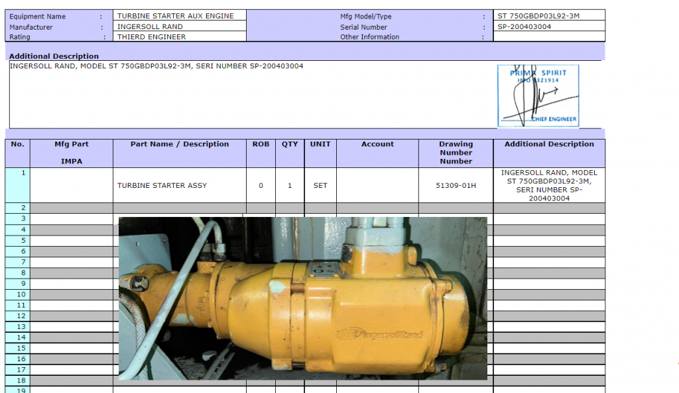Click the Drawing Number column header
679x393 pixels.
[x=456, y=153]
